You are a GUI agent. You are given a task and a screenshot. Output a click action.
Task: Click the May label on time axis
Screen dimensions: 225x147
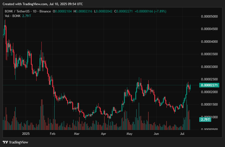(129, 134)
